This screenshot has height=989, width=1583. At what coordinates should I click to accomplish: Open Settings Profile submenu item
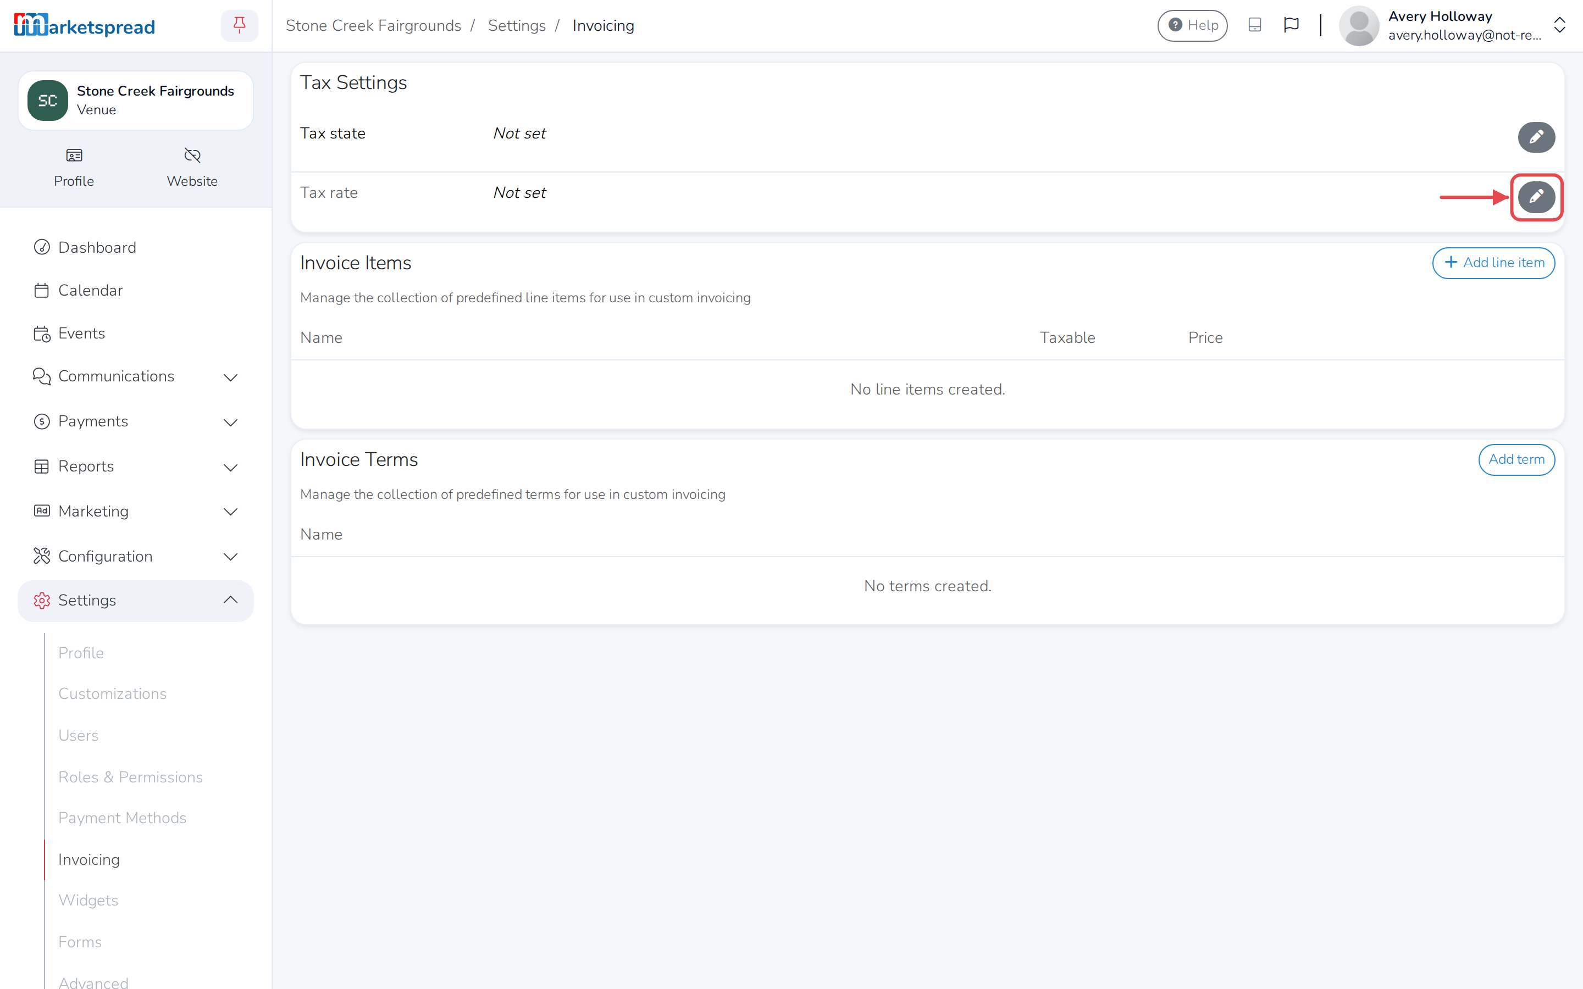(x=81, y=653)
